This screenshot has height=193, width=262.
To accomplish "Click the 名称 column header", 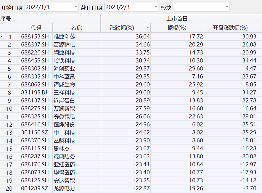I will (76, 28).
